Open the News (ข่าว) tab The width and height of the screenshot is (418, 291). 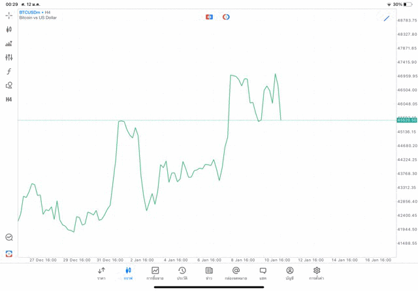(x=209, y=273)
